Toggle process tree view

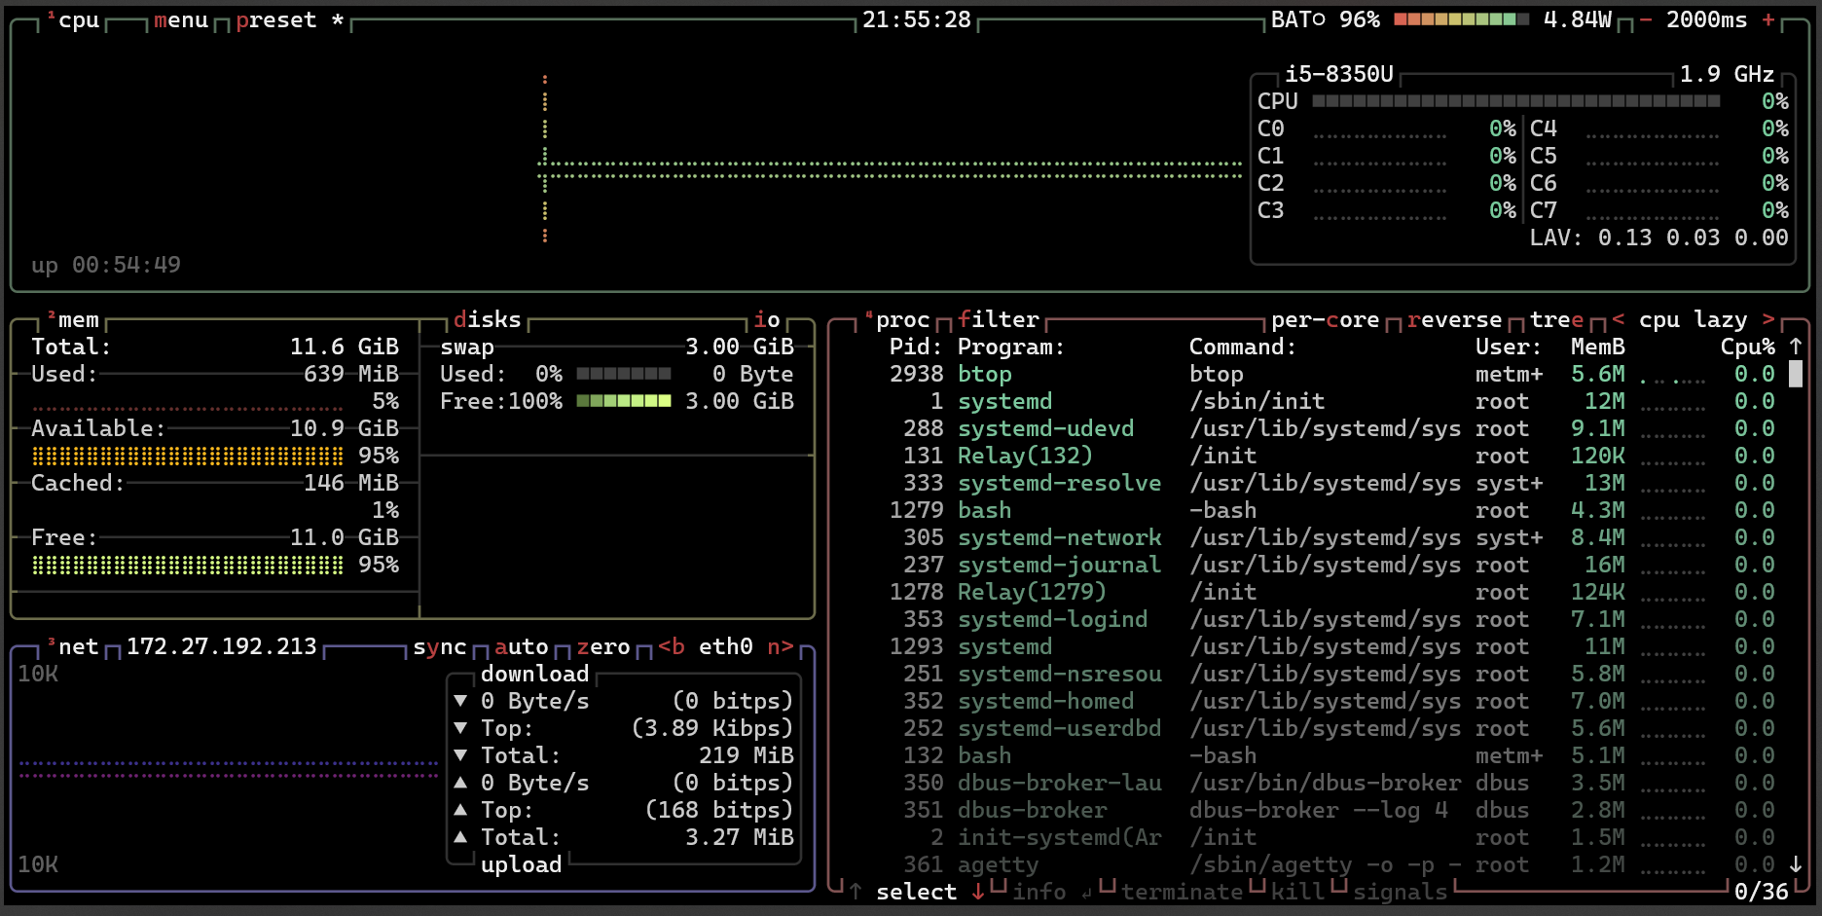pos(1557,319)
